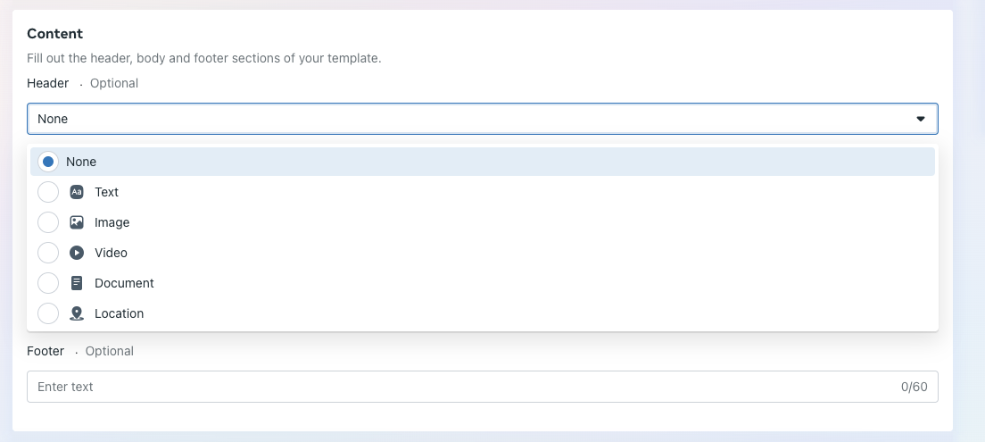Collapse the Header dropdown arrow
This screenshot has height=442, width=985.
click(x=921, y=119)
